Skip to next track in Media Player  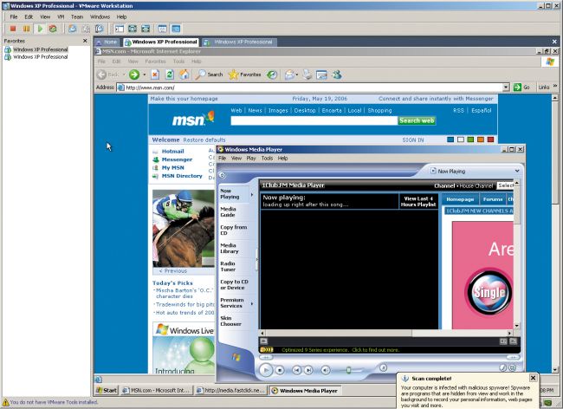(311, 370)
